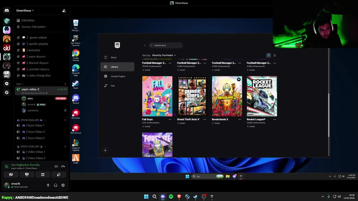Open the discord-duyuru channel
358x201 pixels.
pyautogui.click(x=41, y=63)
